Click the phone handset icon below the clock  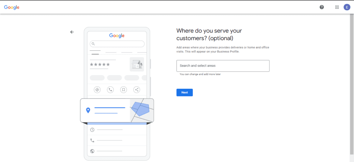point(92,141)
